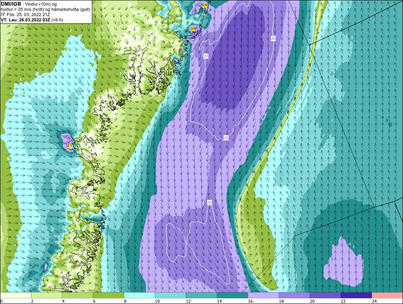The image size is (403, 304).
Task: Click the IT: Fös. 25. 03. 2022 21Z text
Action: coord(25,15)
